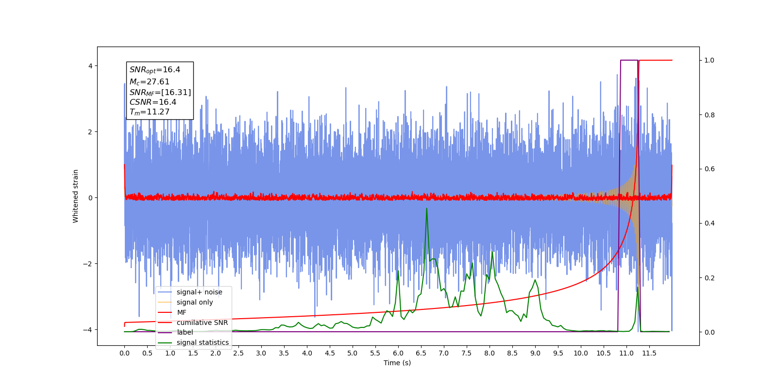Click the 7.0 tick on time axis
Screen dimensions: 777x388
(x=444, y=353)
